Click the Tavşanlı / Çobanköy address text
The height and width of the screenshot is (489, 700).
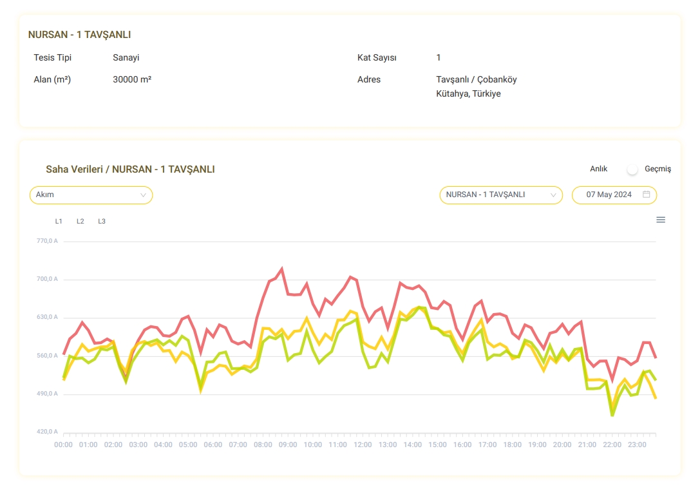point(476,80)
